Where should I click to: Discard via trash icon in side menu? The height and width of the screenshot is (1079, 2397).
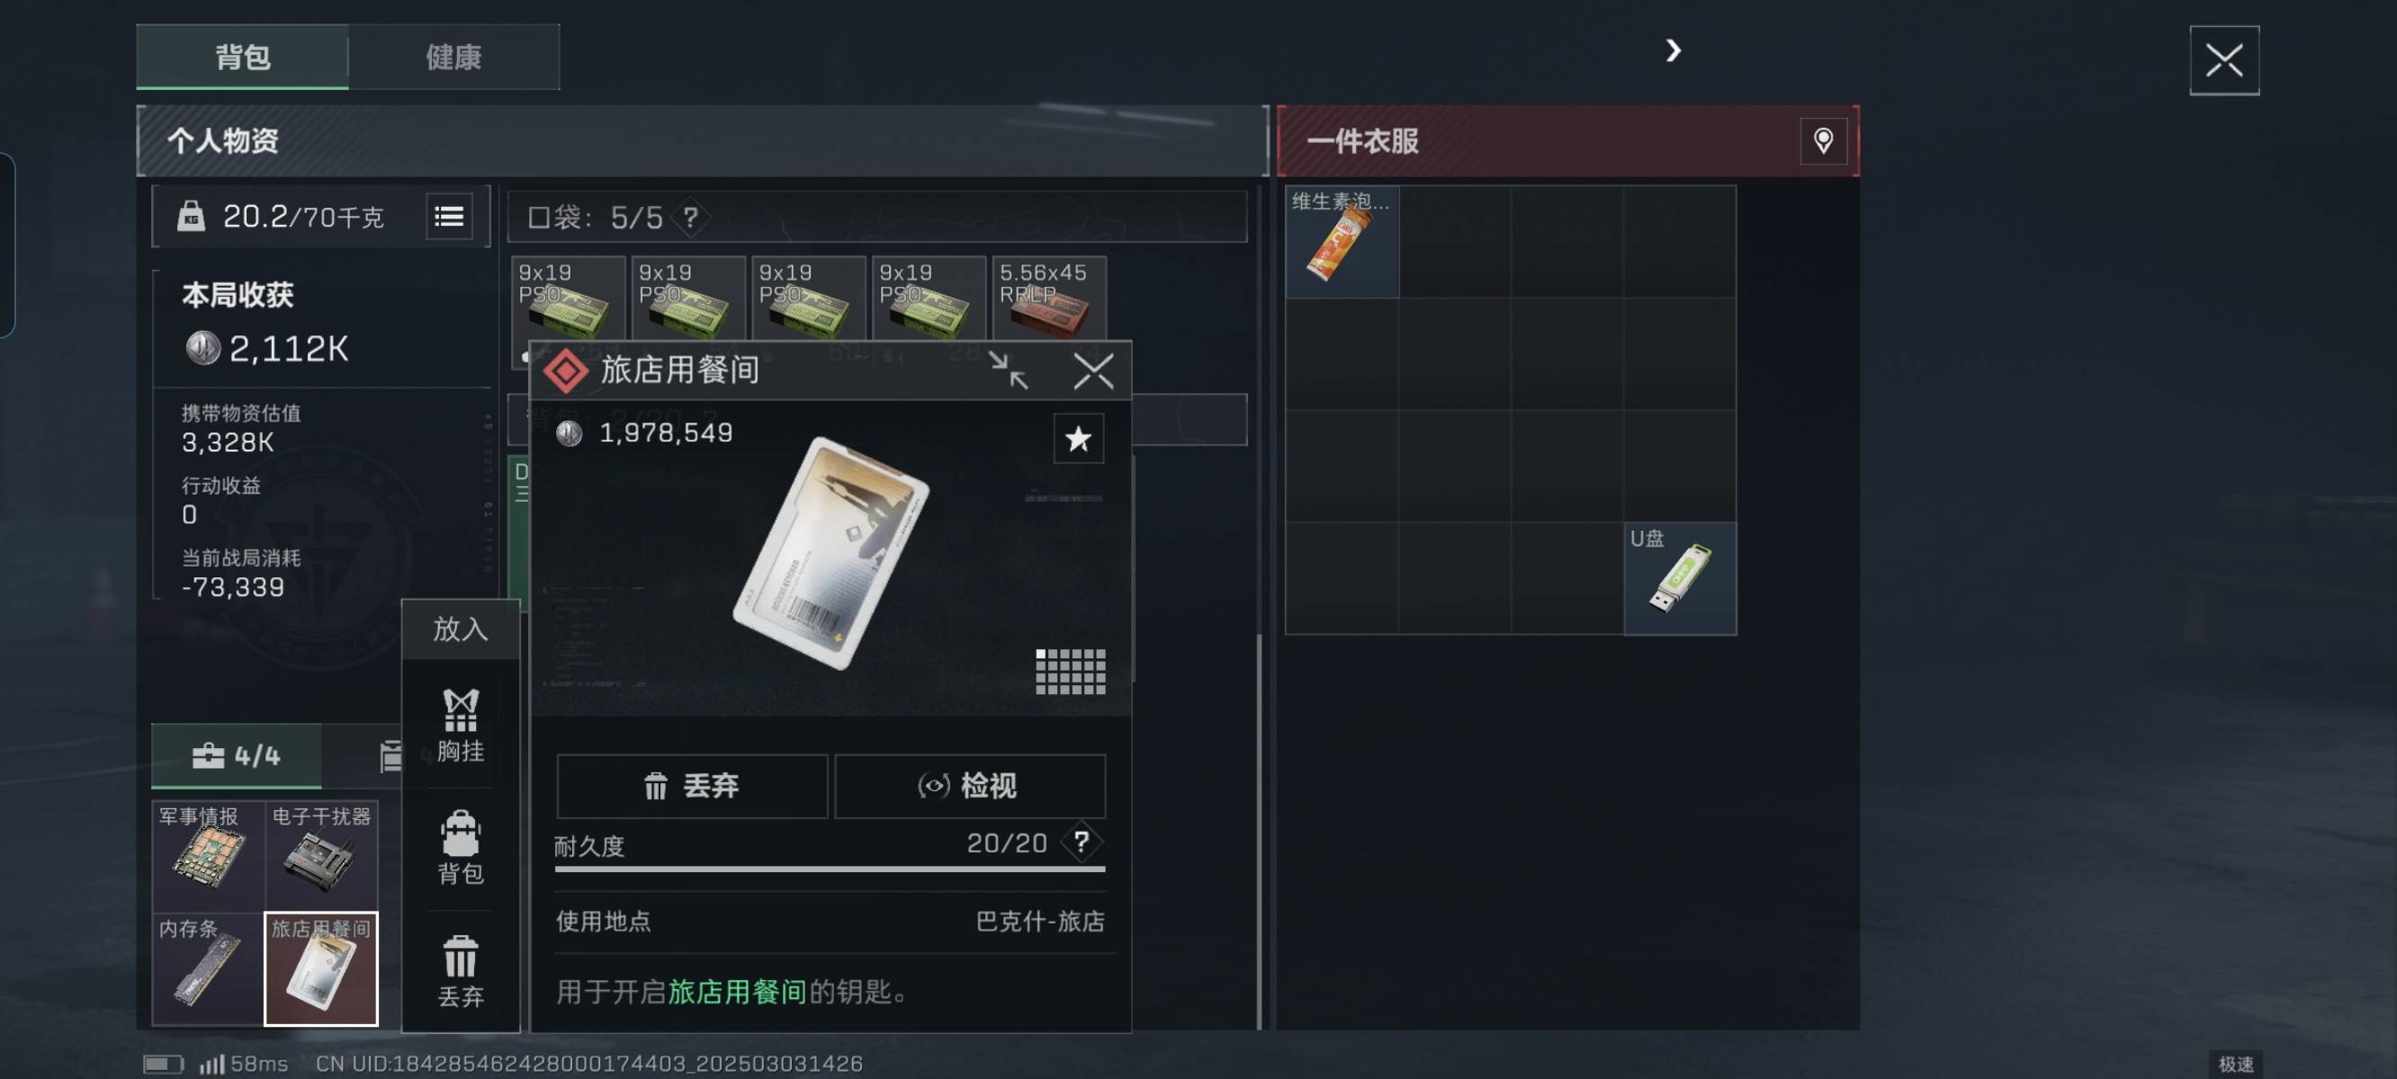point(461,971)
